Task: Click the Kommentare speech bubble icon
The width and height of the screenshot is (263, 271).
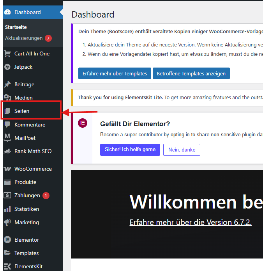Action: pyautogui.click(x=7, y=125)
